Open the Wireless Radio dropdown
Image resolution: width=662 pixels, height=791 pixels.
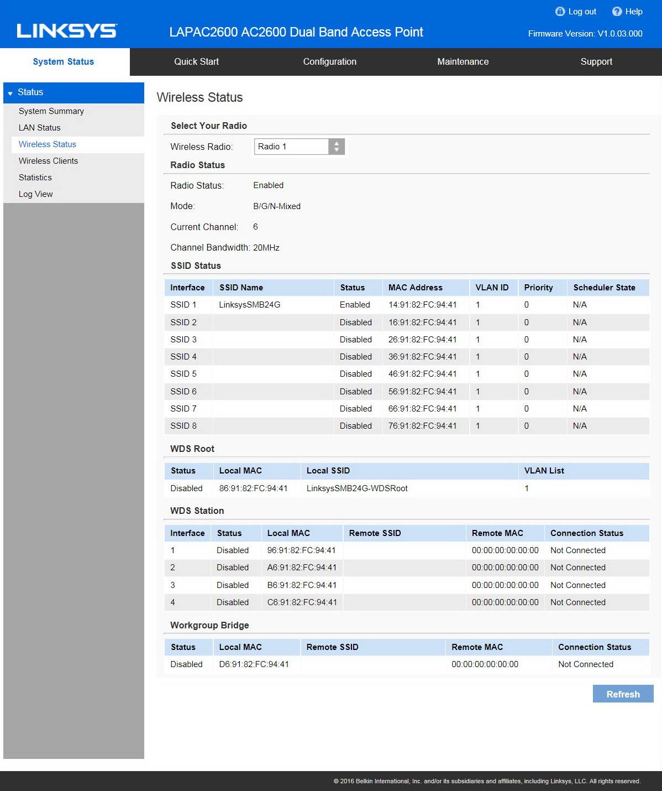[299, 147]
